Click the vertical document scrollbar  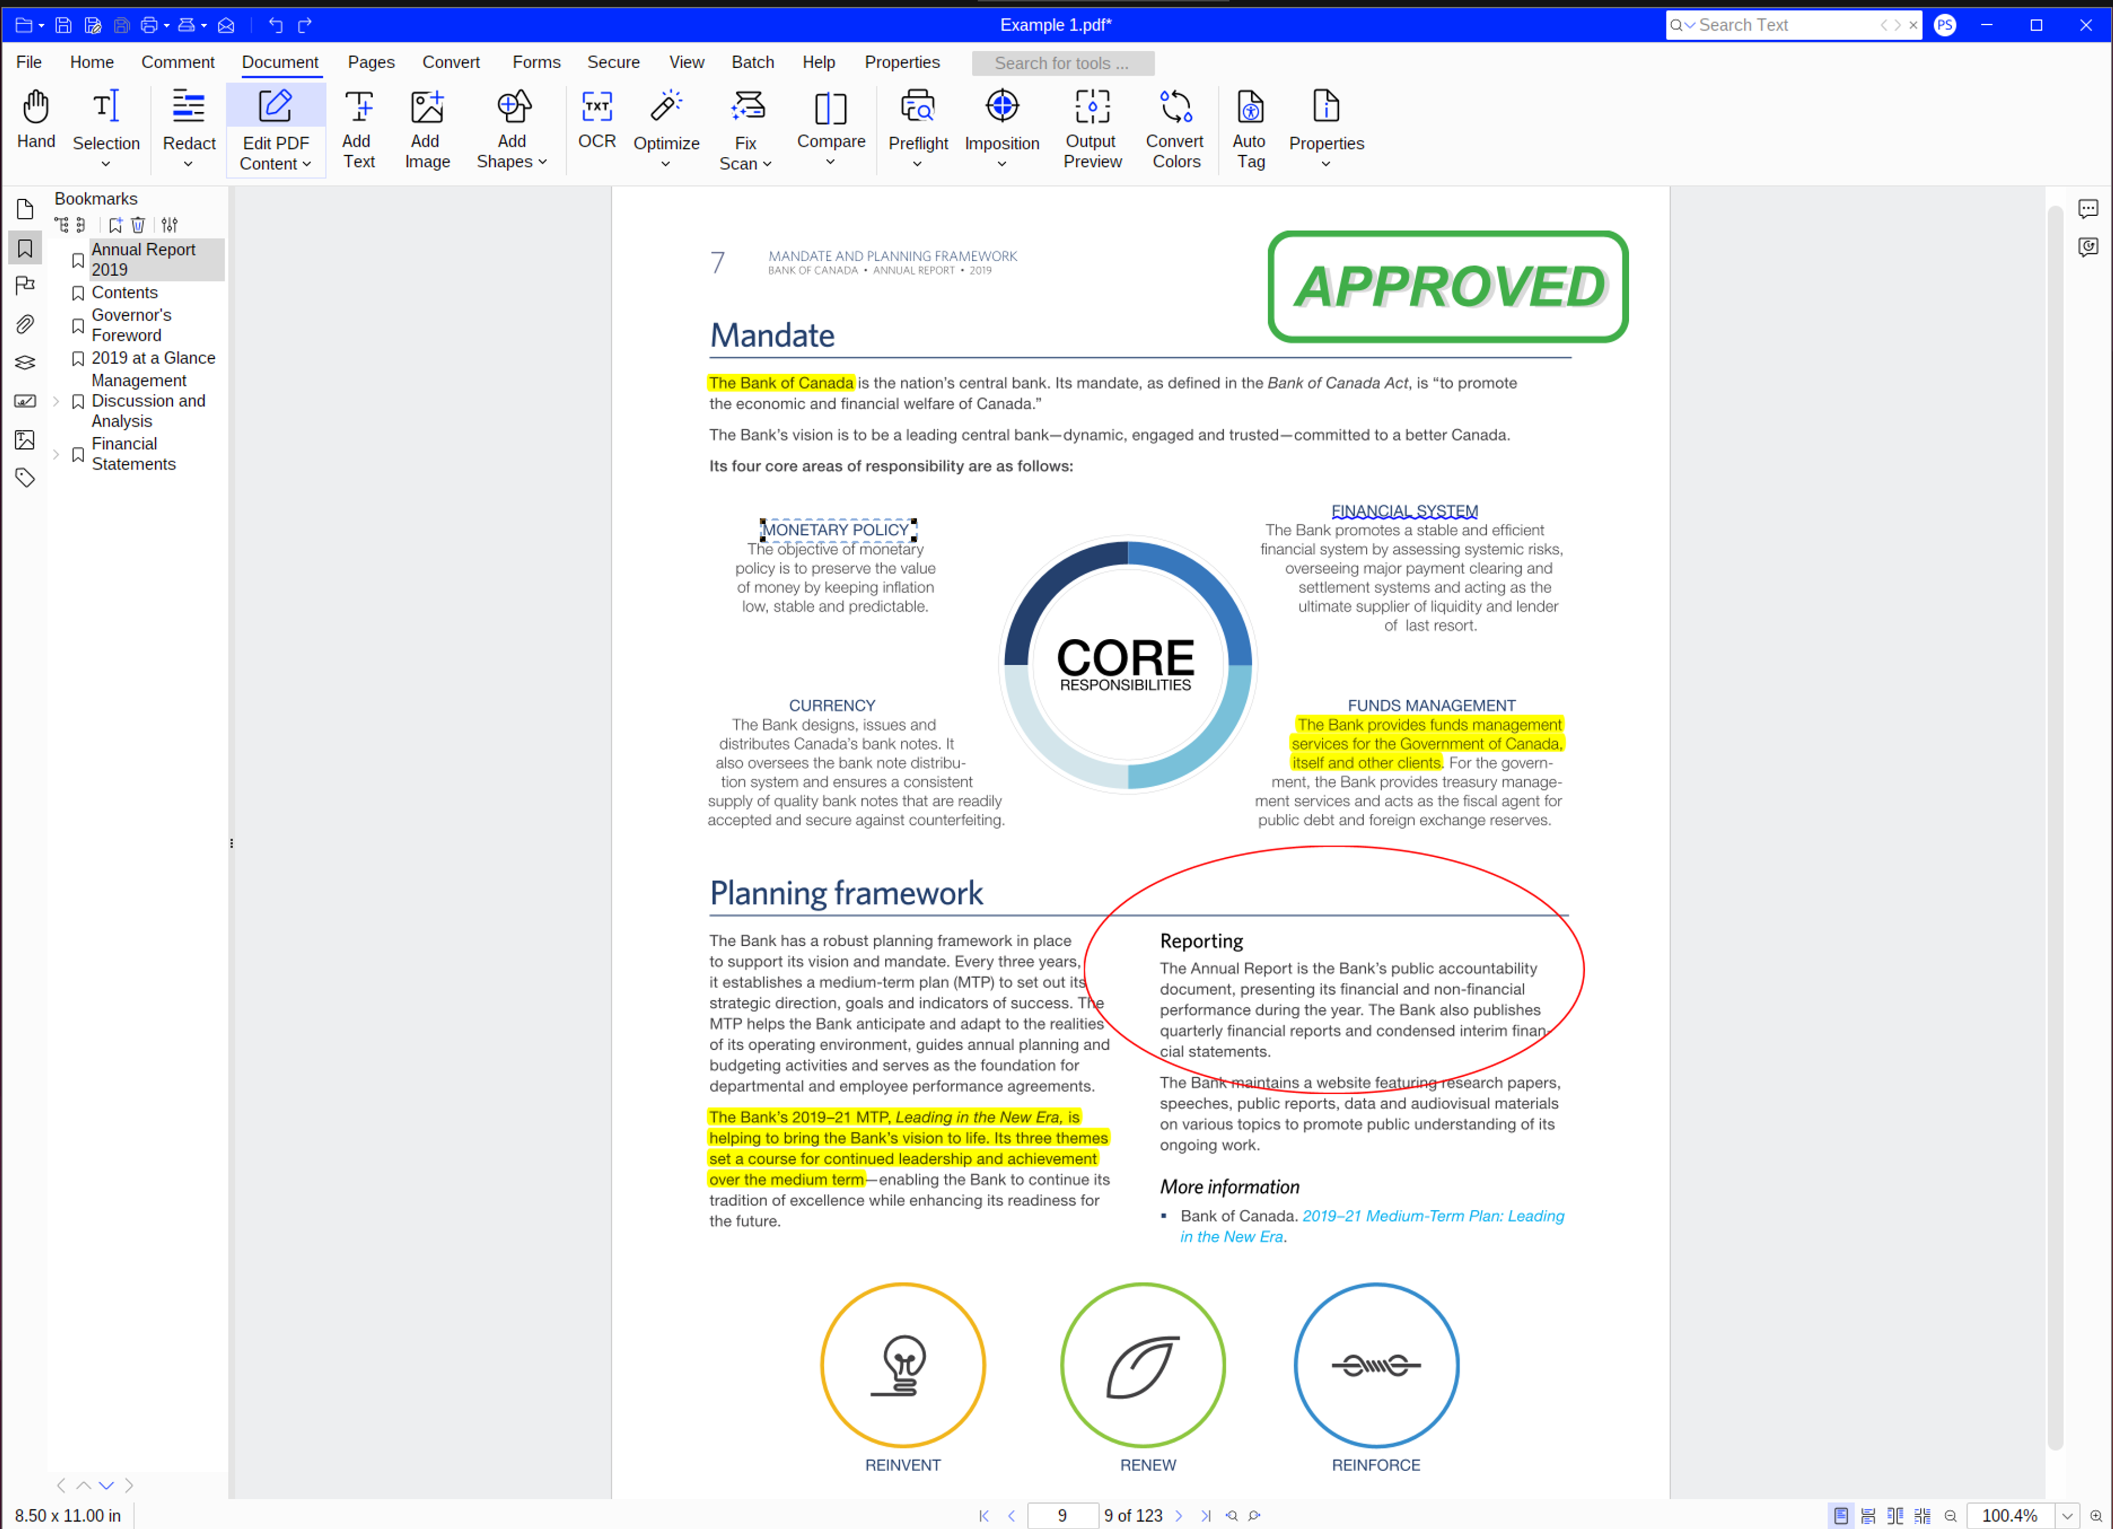(x=2055, y=827)
